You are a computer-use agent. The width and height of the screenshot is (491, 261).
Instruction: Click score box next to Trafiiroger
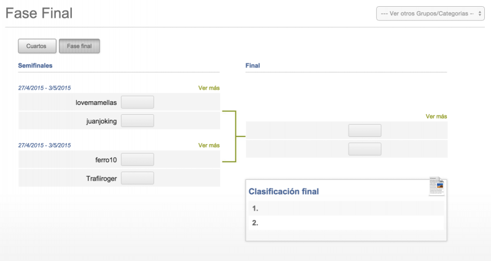tap(137, 178)
